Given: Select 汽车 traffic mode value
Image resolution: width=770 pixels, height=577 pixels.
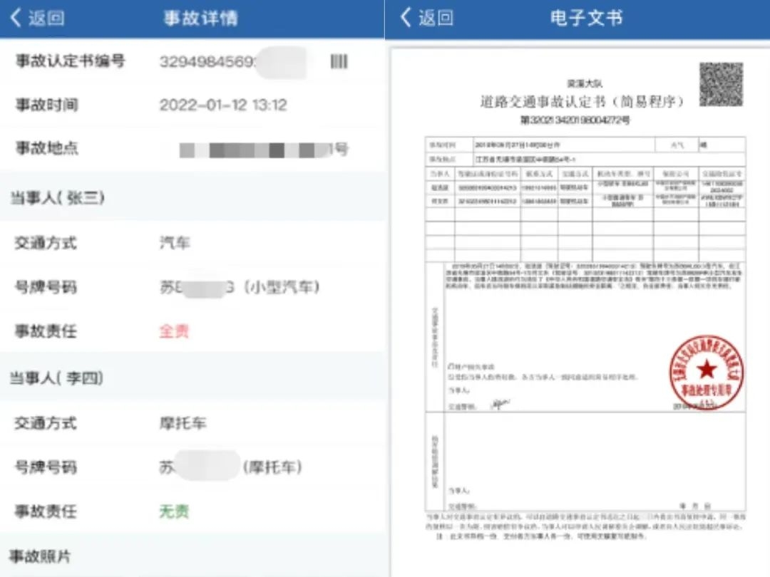Looking at the screenshot, I should (x=174, y=243).
